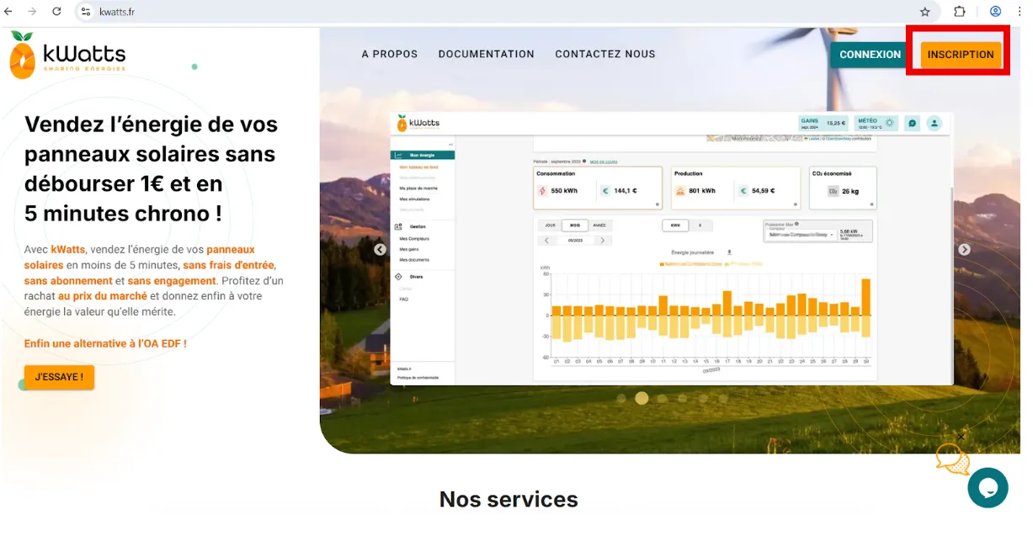
Task: Dismiss the orange chat bubble with the X
Action: (x=961, y=437)
